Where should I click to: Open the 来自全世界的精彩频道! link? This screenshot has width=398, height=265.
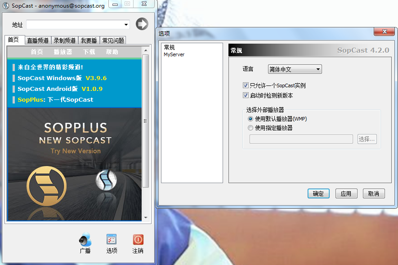pos(50,67)
